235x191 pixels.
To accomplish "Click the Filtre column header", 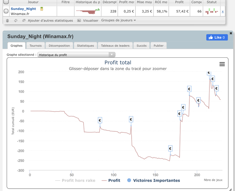I will point(66,2).
